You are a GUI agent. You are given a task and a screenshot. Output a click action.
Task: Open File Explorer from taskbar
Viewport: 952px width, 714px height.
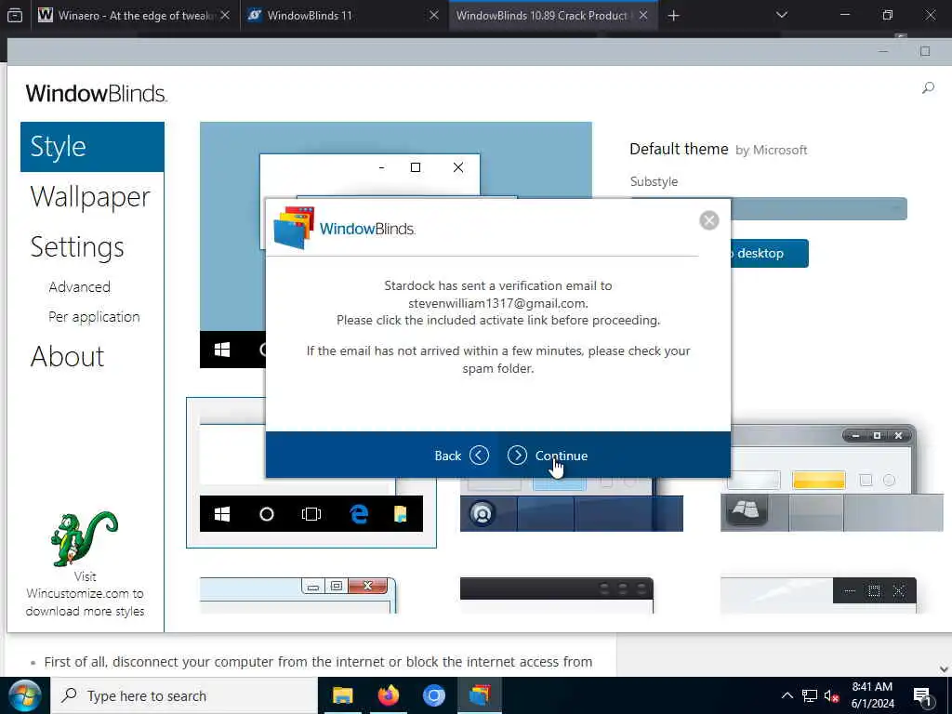point(342,695)
